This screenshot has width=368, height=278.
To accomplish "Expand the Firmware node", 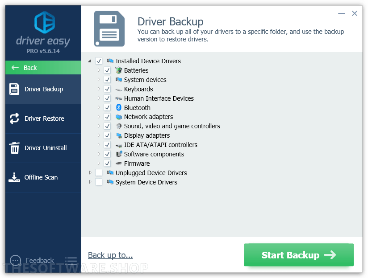I will coord(99,163).
